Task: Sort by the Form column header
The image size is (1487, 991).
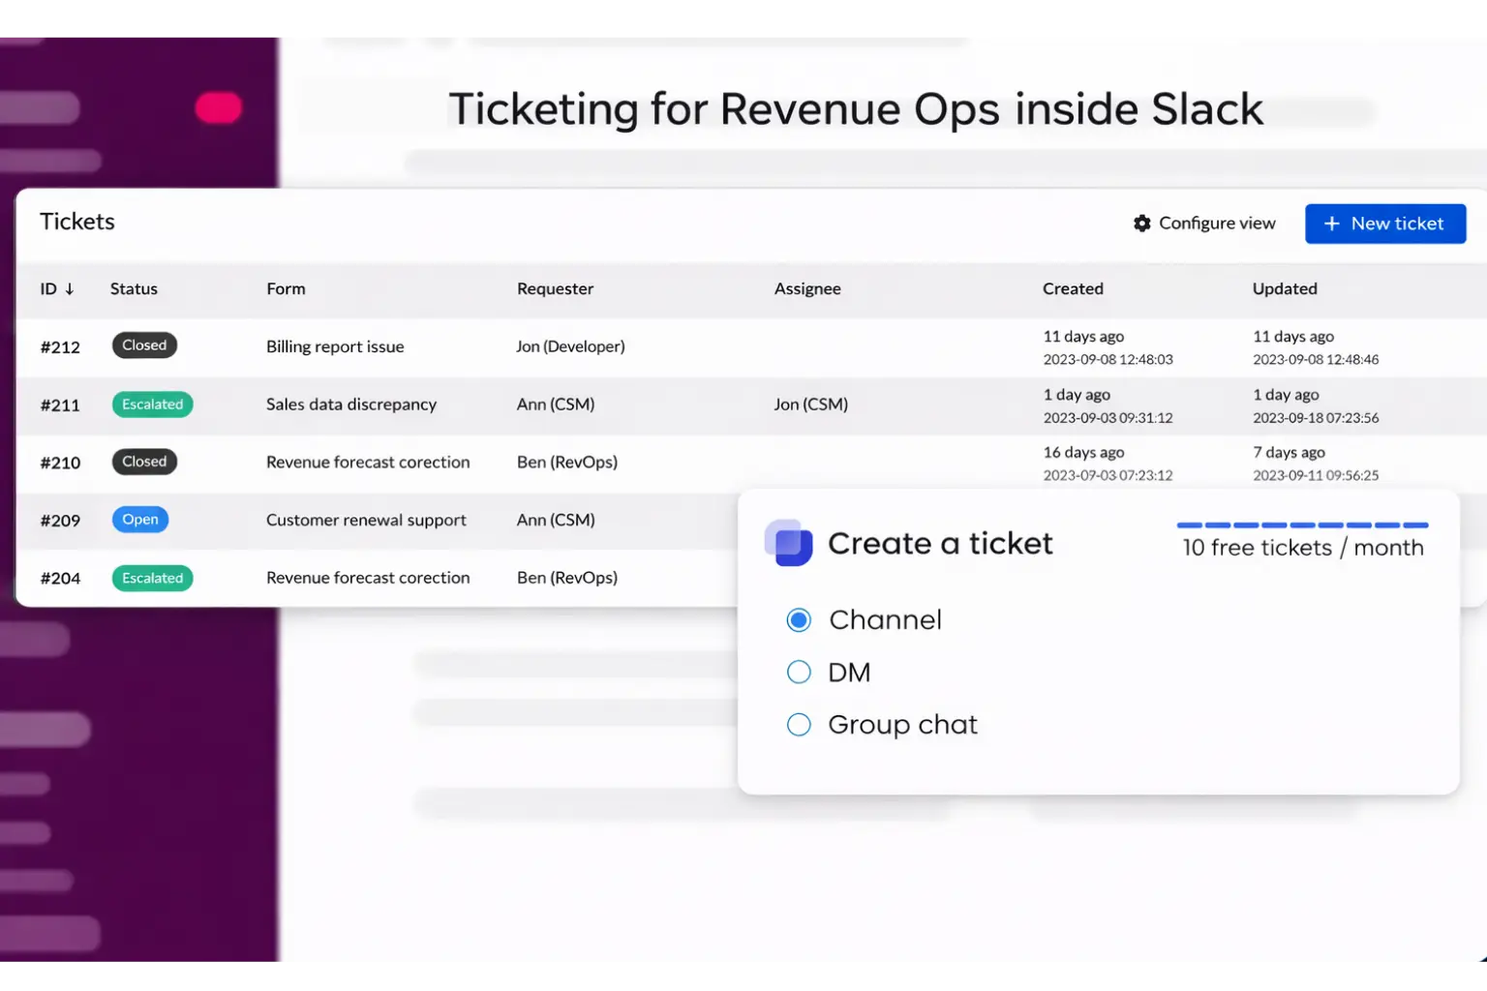Action: point(286,289)
